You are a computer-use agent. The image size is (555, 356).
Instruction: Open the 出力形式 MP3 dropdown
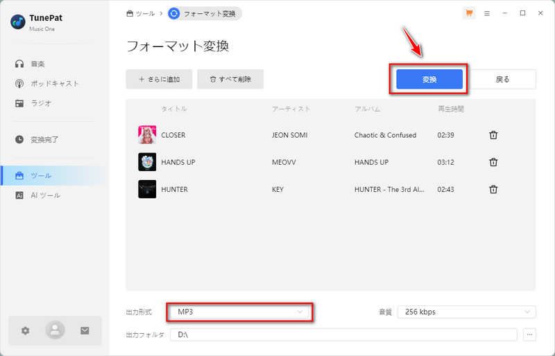239,312
